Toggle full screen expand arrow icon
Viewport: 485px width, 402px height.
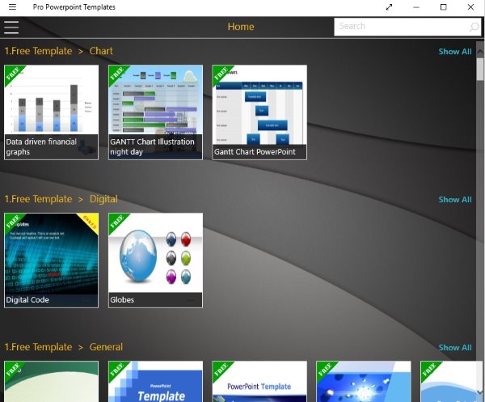(389, 7)
